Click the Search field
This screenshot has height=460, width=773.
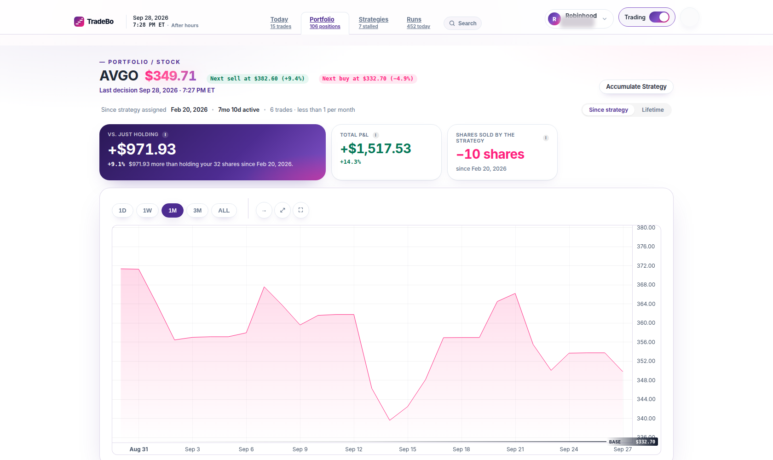(x=462, y=23)
